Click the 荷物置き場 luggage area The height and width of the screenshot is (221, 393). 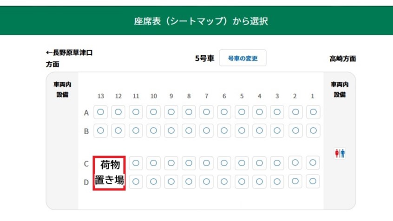(109, 172)
